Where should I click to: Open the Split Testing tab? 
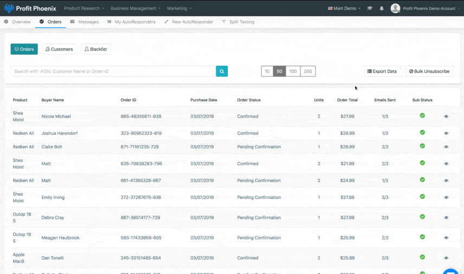pos(239,22)
